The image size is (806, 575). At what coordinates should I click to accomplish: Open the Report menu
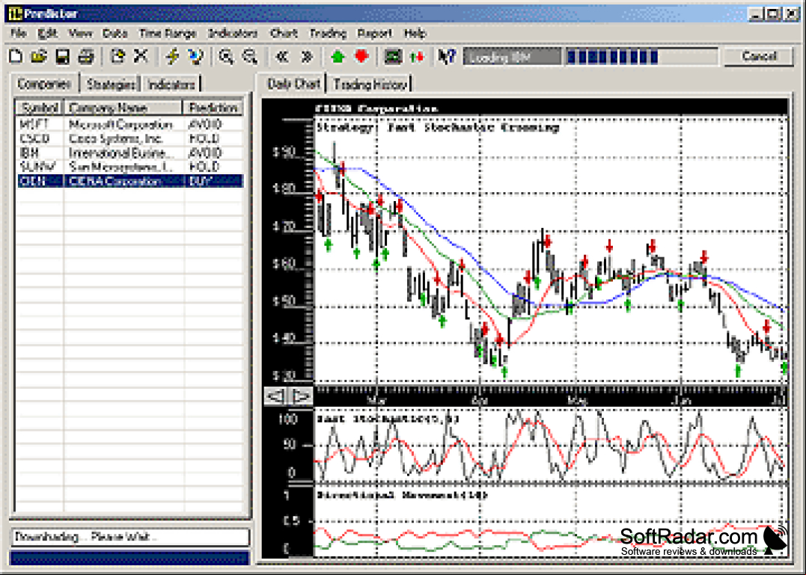(375, 34)
